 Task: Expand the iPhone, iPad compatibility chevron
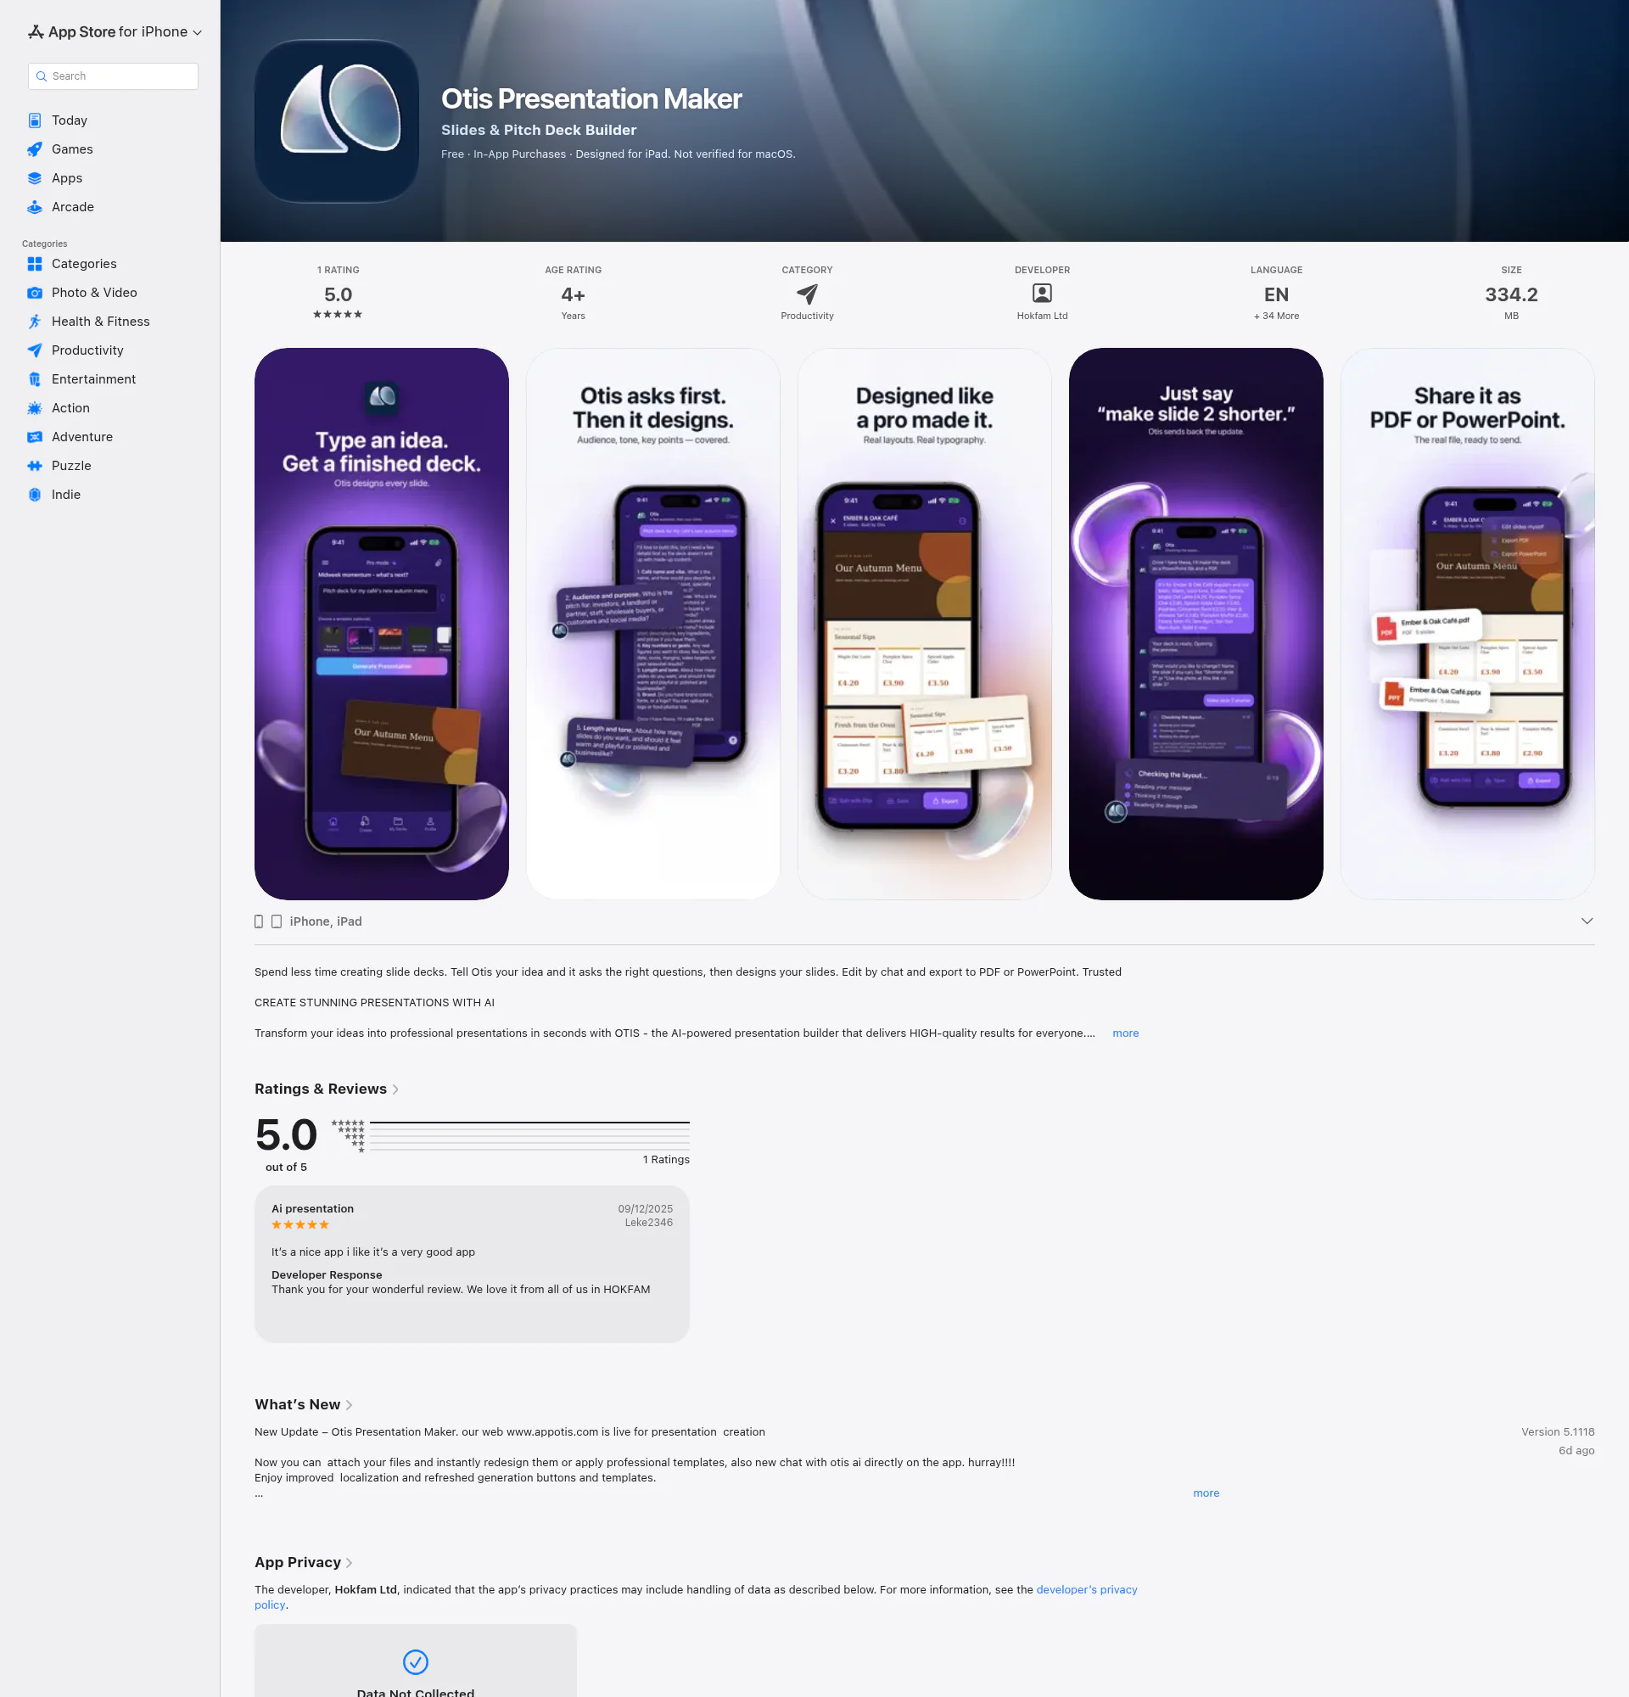1587,921
